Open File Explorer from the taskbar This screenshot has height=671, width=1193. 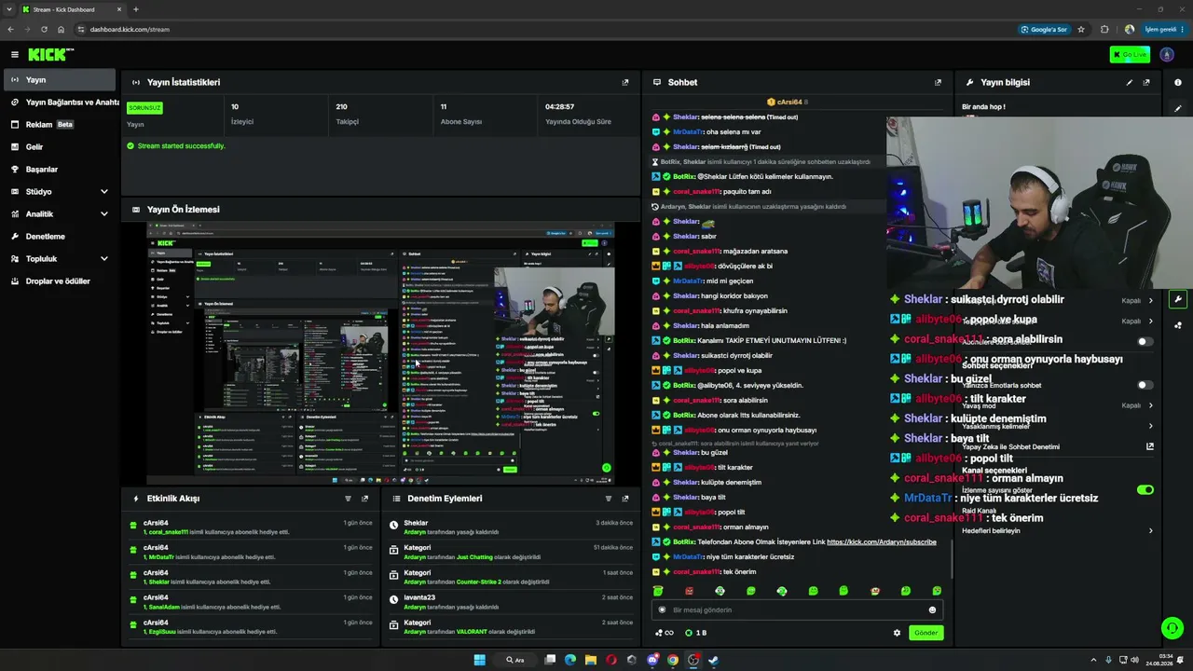coord(591,660)
